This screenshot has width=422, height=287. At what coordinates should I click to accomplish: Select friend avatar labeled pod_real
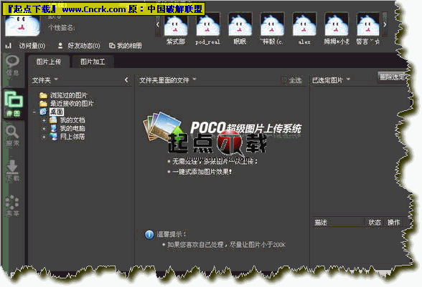(x=208, y=25)
